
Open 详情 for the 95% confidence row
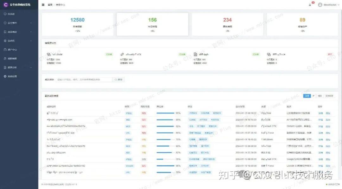click(320, 113)
